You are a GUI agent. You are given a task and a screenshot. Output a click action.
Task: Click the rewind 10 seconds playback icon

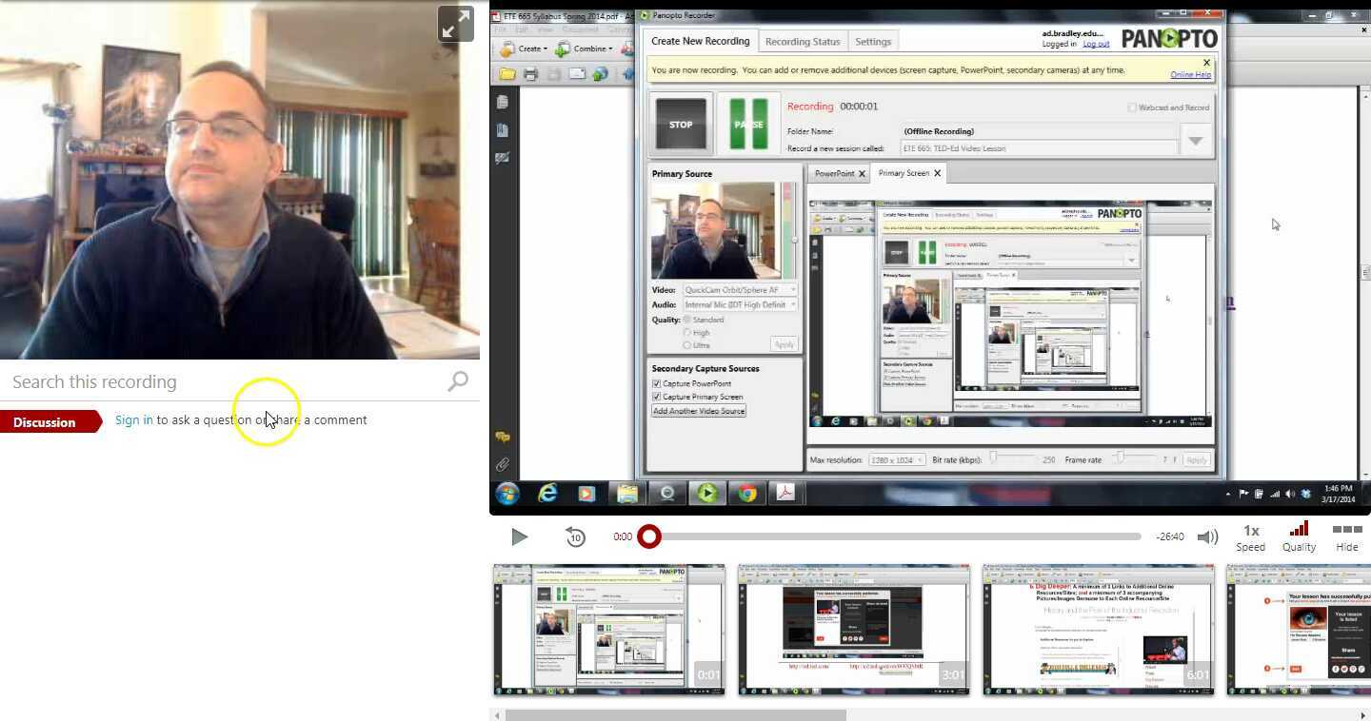point(575,536)
